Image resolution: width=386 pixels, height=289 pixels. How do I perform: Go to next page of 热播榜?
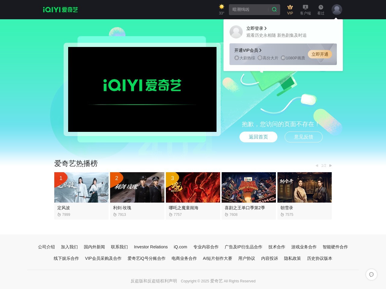331,166
